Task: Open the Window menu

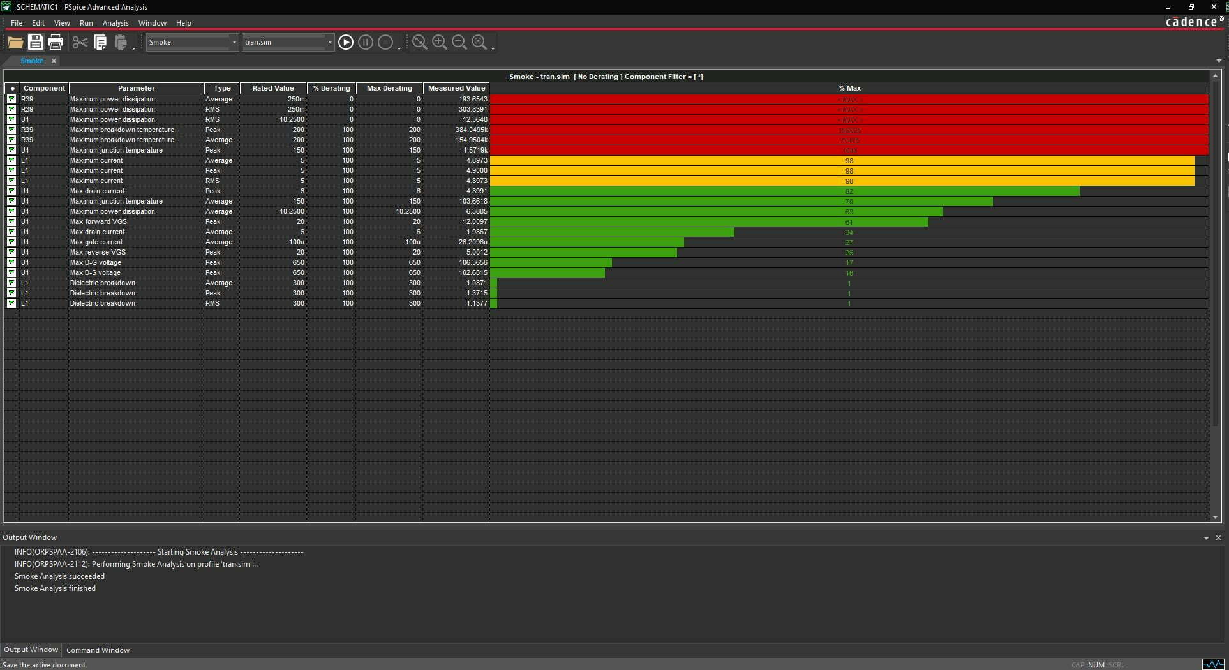Action: (x=153, y=23)
